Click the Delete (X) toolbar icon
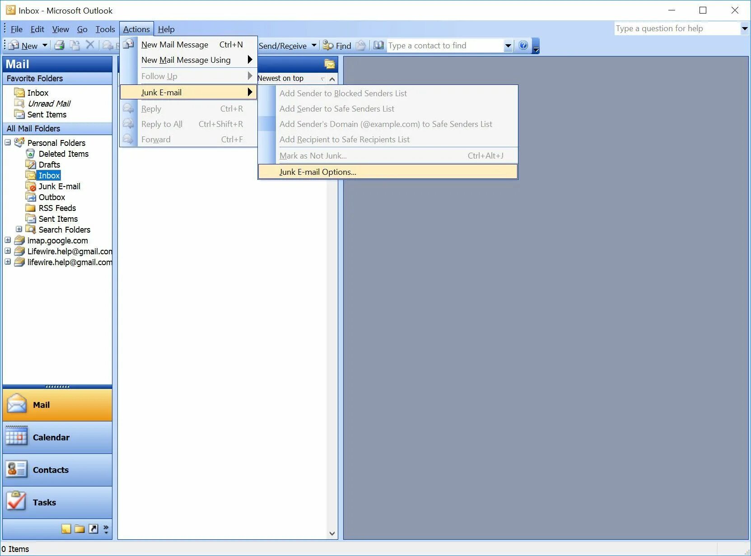751x556 pixels. tap(90, 45)
